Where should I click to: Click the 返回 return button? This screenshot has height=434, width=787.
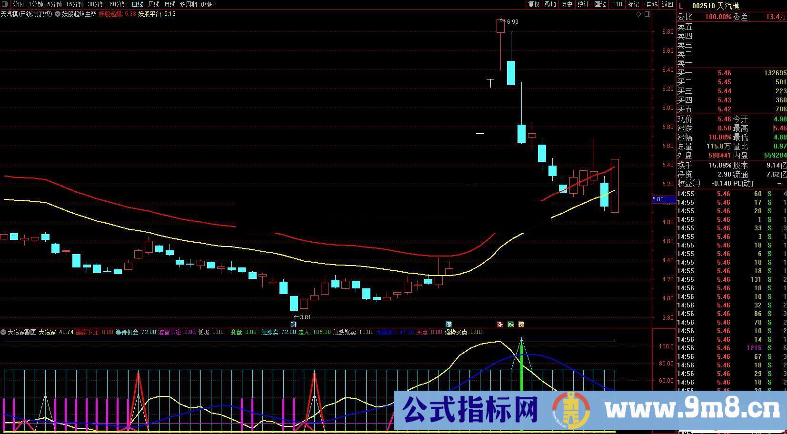pos(667,4)
